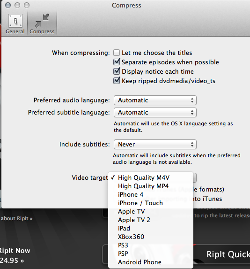Close the Compress preferences window
The width and height of the screenshot is (250, 269).
click(8, 5)
